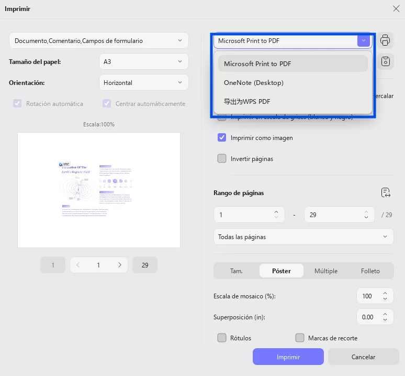This screenshot has height=376, width=405.
Task: Increase the start page number
Action: click(276, 212)
